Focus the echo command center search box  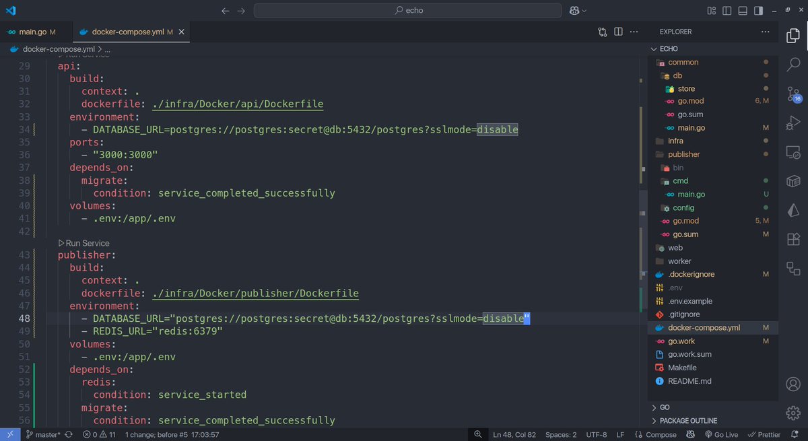[x=407, y=11]
